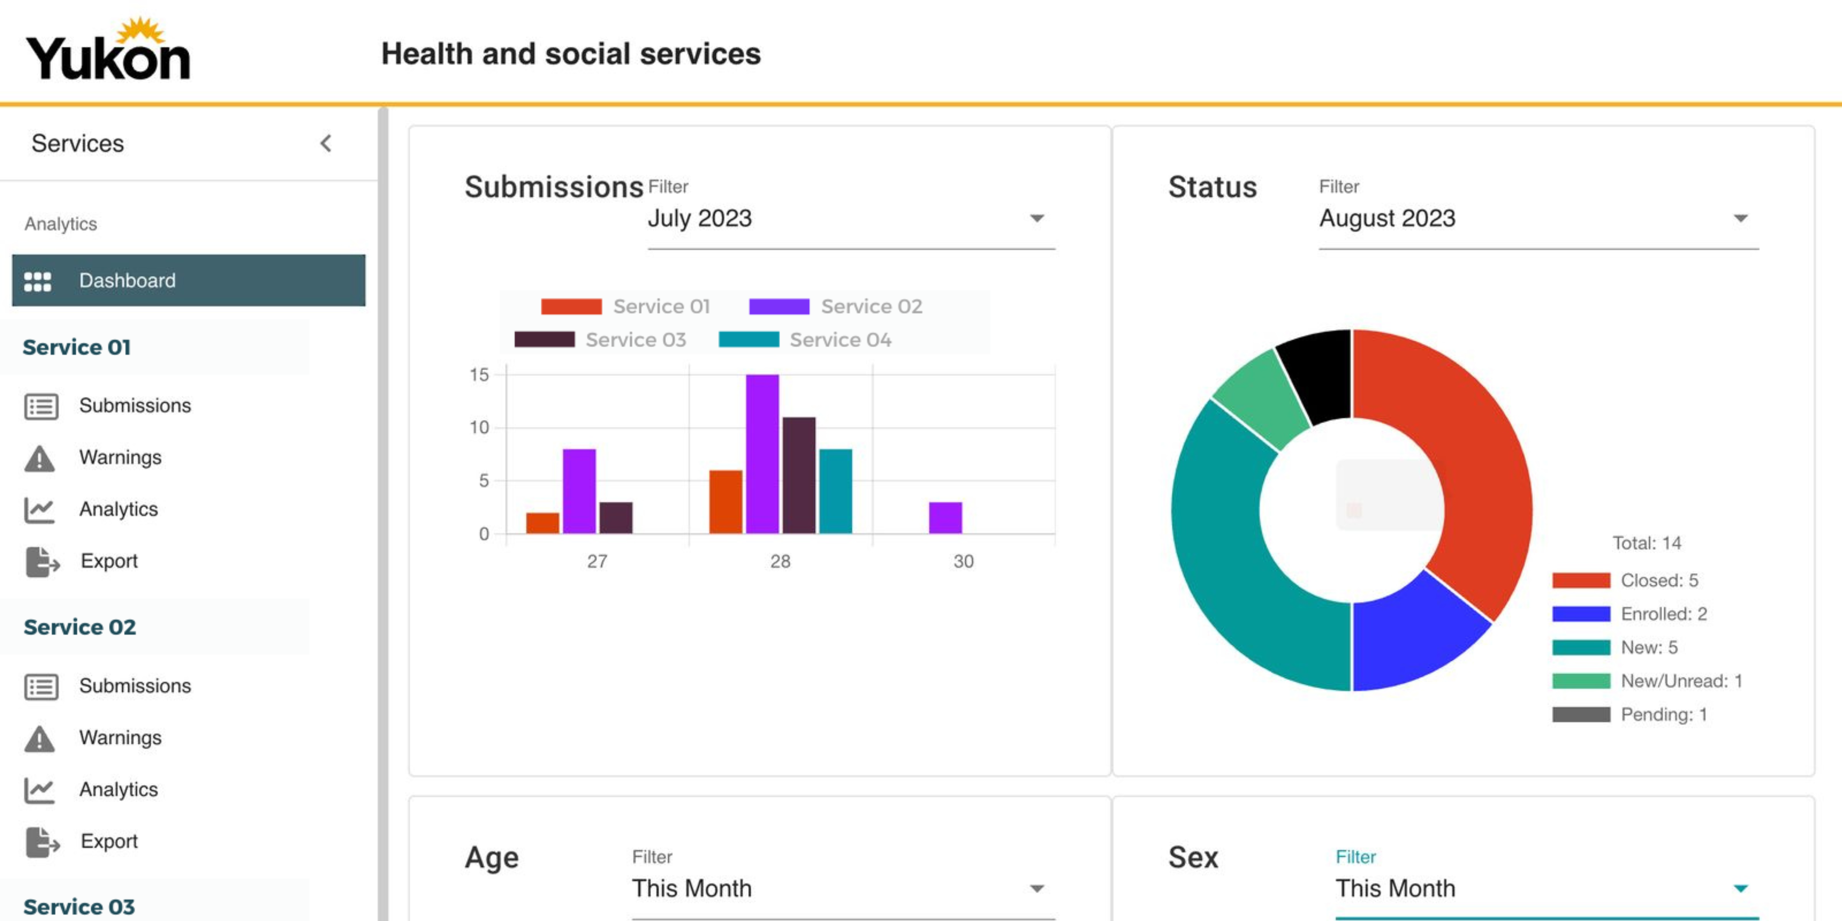The image size is (1842, 921).
Task: Toggle the Service 04 legend entry in the Submissions chart
Action: coord(805,340)
